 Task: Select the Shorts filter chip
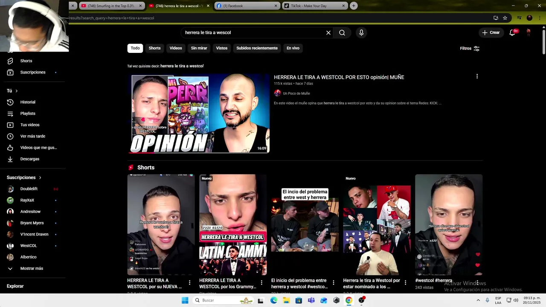point(154,48)
